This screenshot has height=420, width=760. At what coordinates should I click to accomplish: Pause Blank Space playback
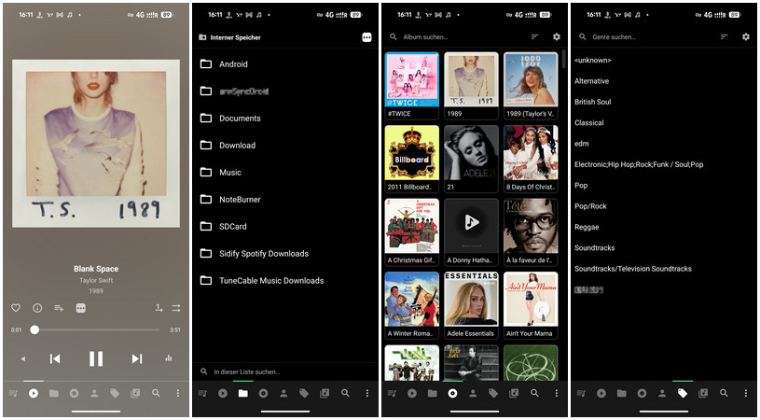[x=96, y=359]
